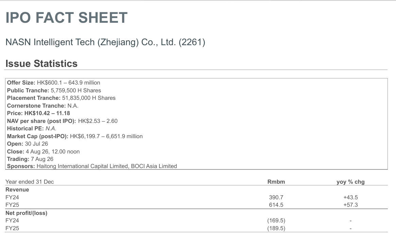The image size is (396, 238).
Task: Select the Public Tranche 5,759,500 H Shares text
Action: (54, 90)
